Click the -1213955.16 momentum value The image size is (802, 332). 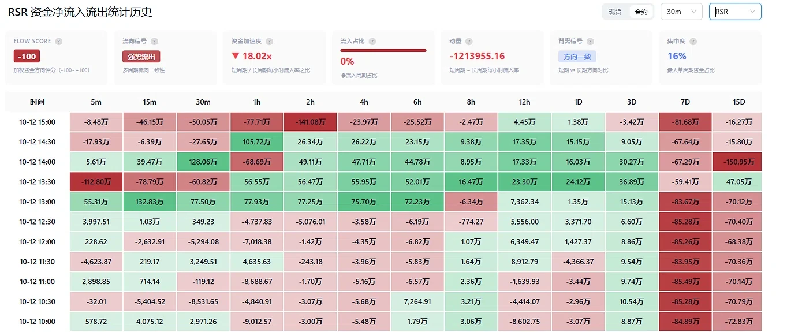(x=477, y=56)
